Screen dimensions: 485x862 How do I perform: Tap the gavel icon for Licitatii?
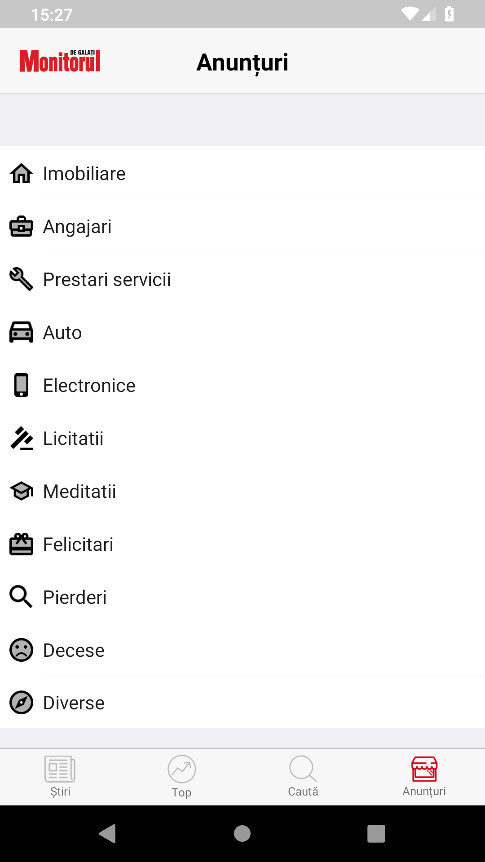21,438
